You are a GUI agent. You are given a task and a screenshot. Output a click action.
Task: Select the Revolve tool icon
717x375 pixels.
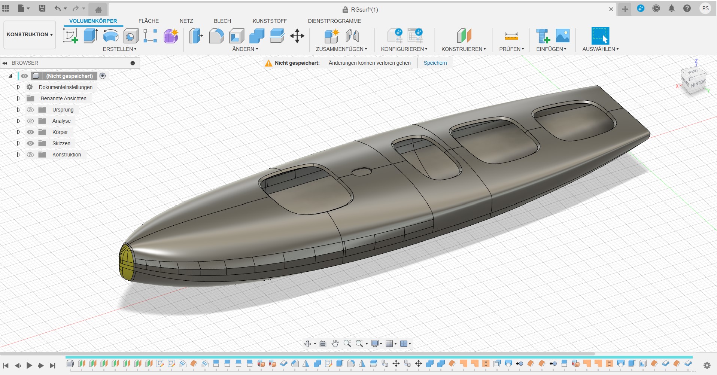coord(111,36)
